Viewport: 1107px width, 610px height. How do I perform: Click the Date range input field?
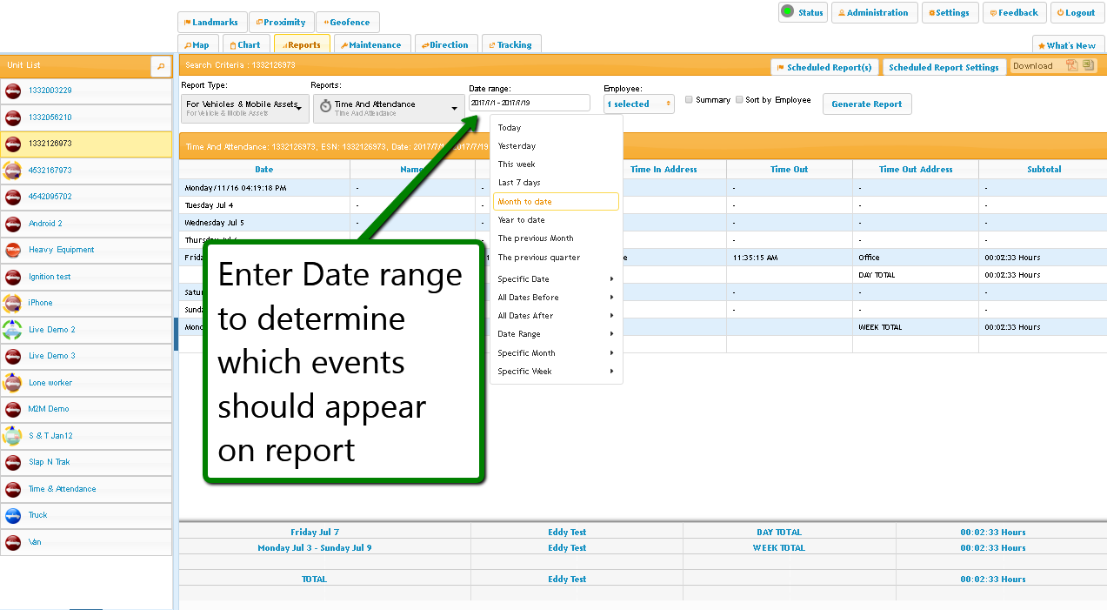coord(529,104)
